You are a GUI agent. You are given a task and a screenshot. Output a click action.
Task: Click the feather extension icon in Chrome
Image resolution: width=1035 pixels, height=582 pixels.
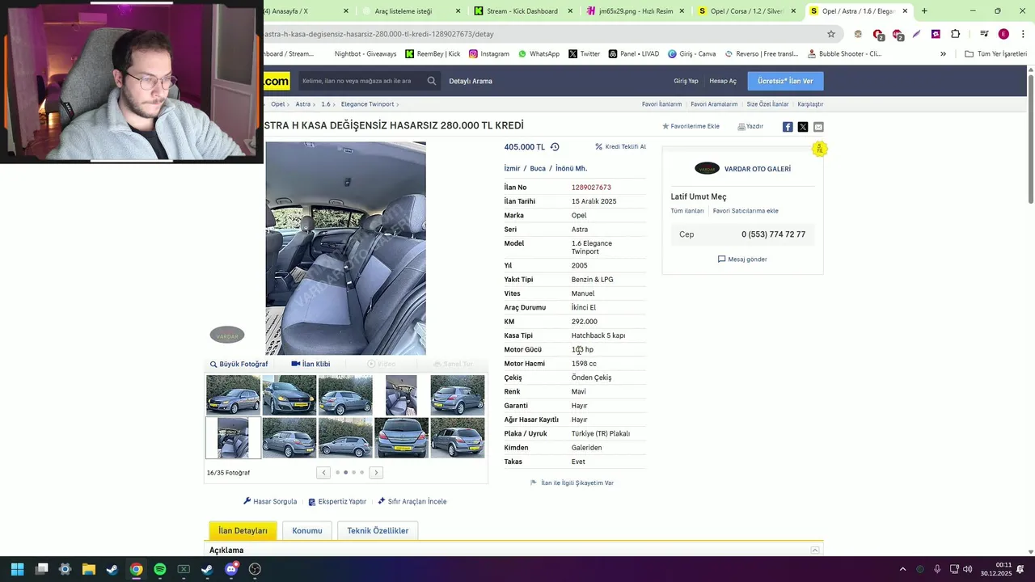point(916,34)
